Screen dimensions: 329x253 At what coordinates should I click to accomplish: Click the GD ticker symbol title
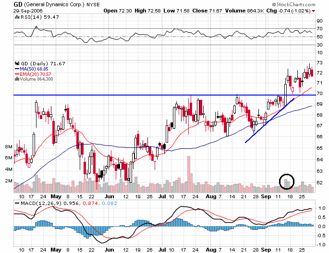point(18,4)
